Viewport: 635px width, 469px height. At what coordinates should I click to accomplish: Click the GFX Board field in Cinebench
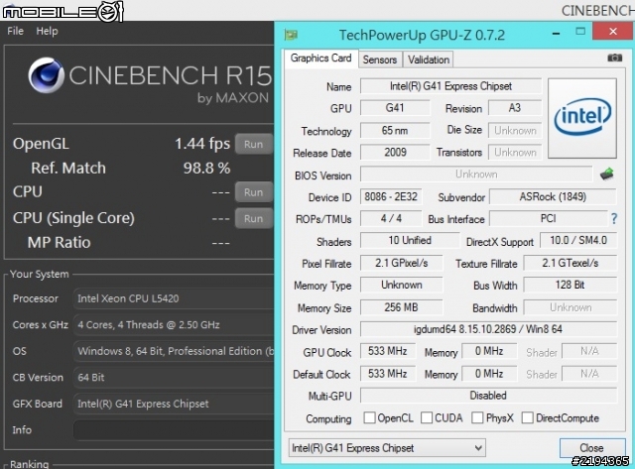(x=174, y=404)
